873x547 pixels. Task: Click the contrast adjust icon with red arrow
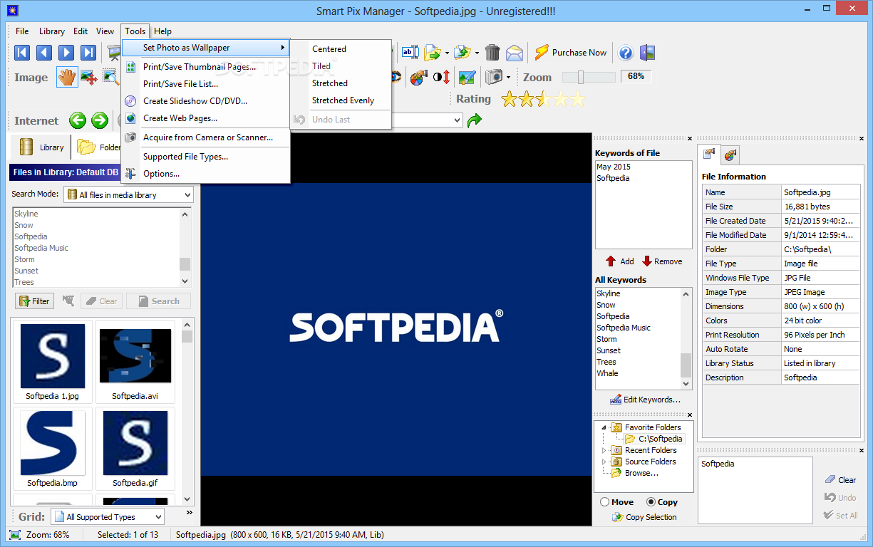[x=442, y=77]
